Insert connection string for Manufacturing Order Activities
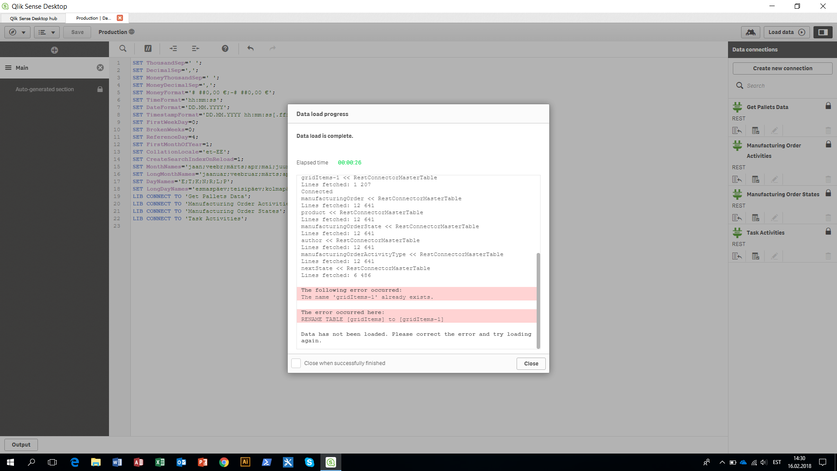 pos(737,179)
